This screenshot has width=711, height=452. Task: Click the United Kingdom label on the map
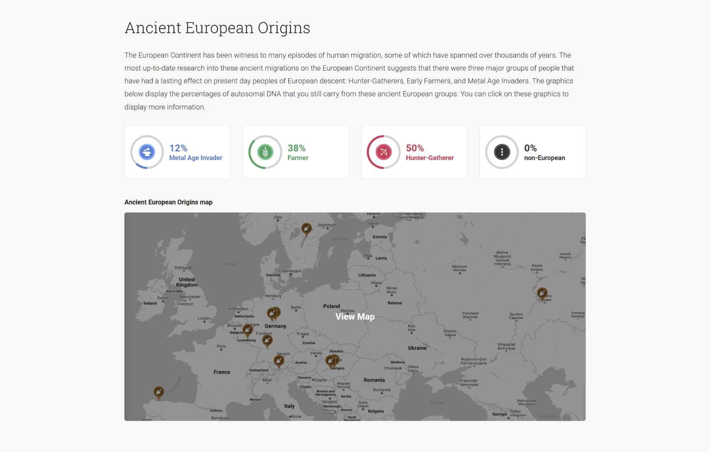click(187, 282)
